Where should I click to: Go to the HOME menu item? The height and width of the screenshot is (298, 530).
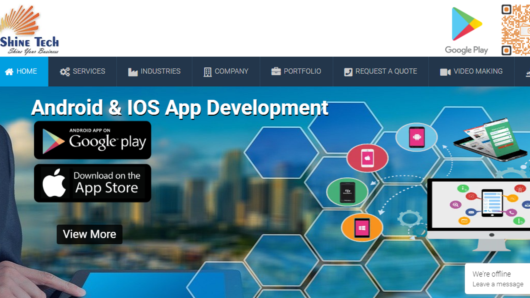(24, 71)
